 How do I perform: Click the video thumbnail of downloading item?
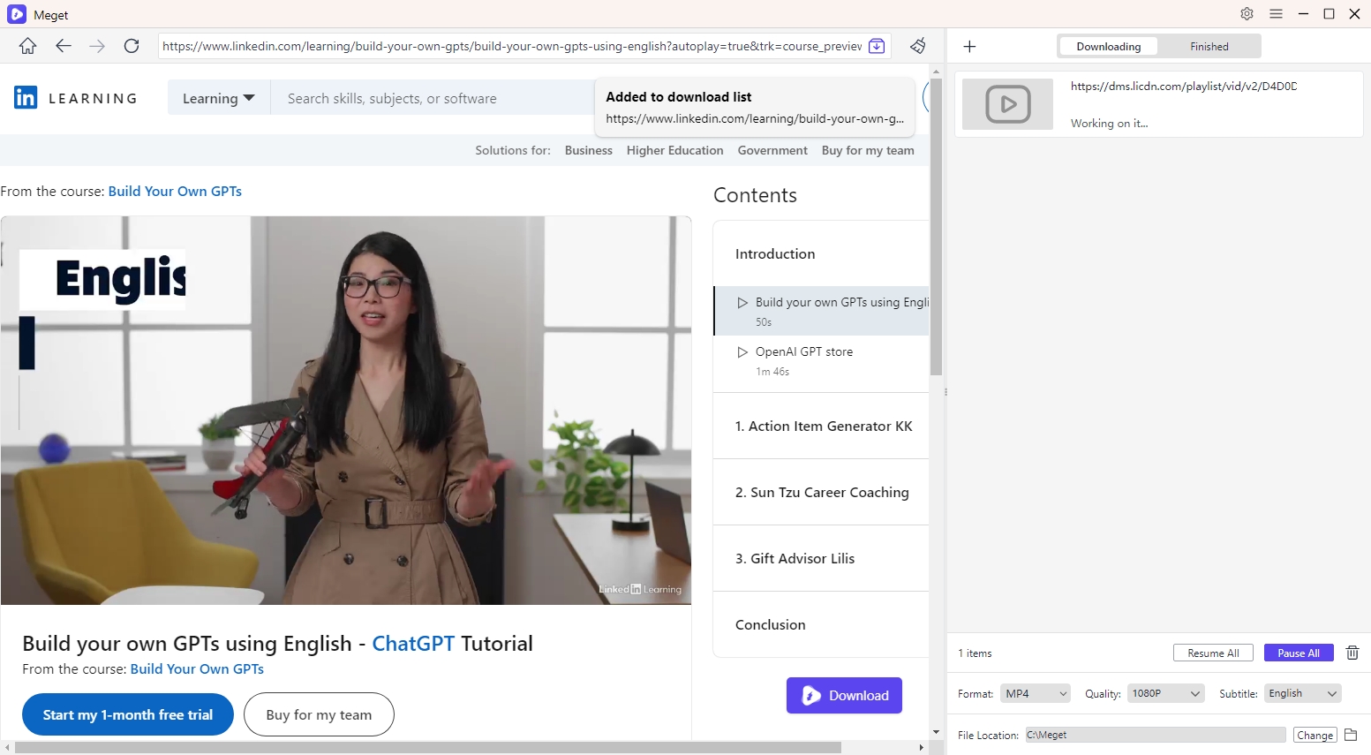(1007, 104)
